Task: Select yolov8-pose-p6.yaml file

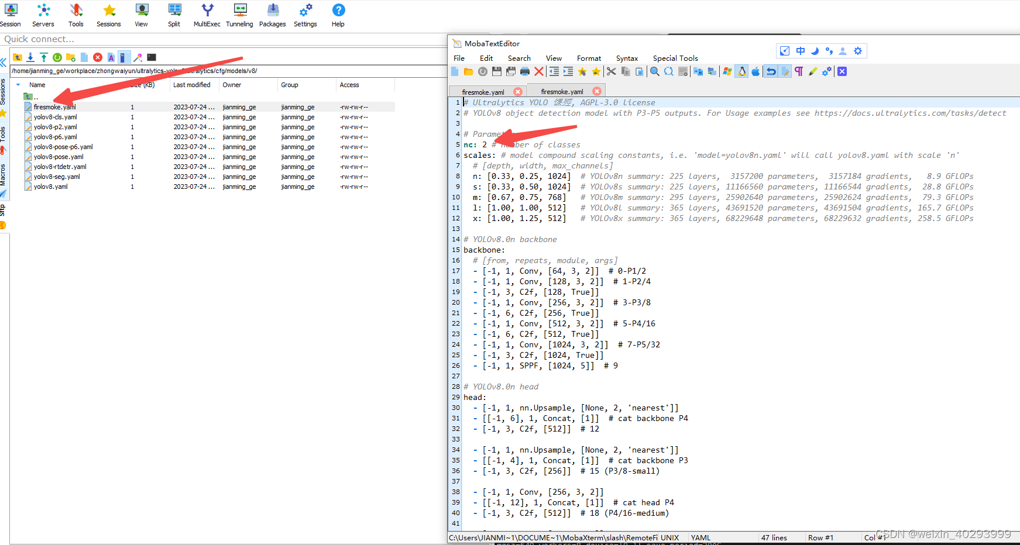Action: 63,147
